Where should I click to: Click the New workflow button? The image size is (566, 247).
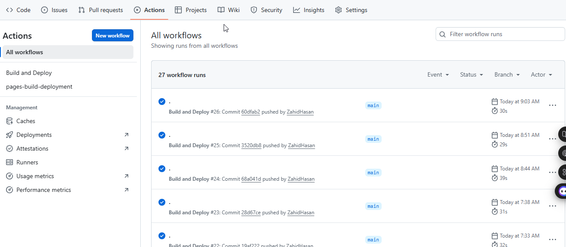tap(113, 35)
